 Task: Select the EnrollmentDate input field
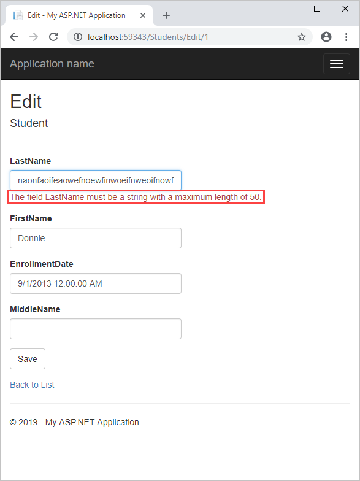[x=96, y=283]
